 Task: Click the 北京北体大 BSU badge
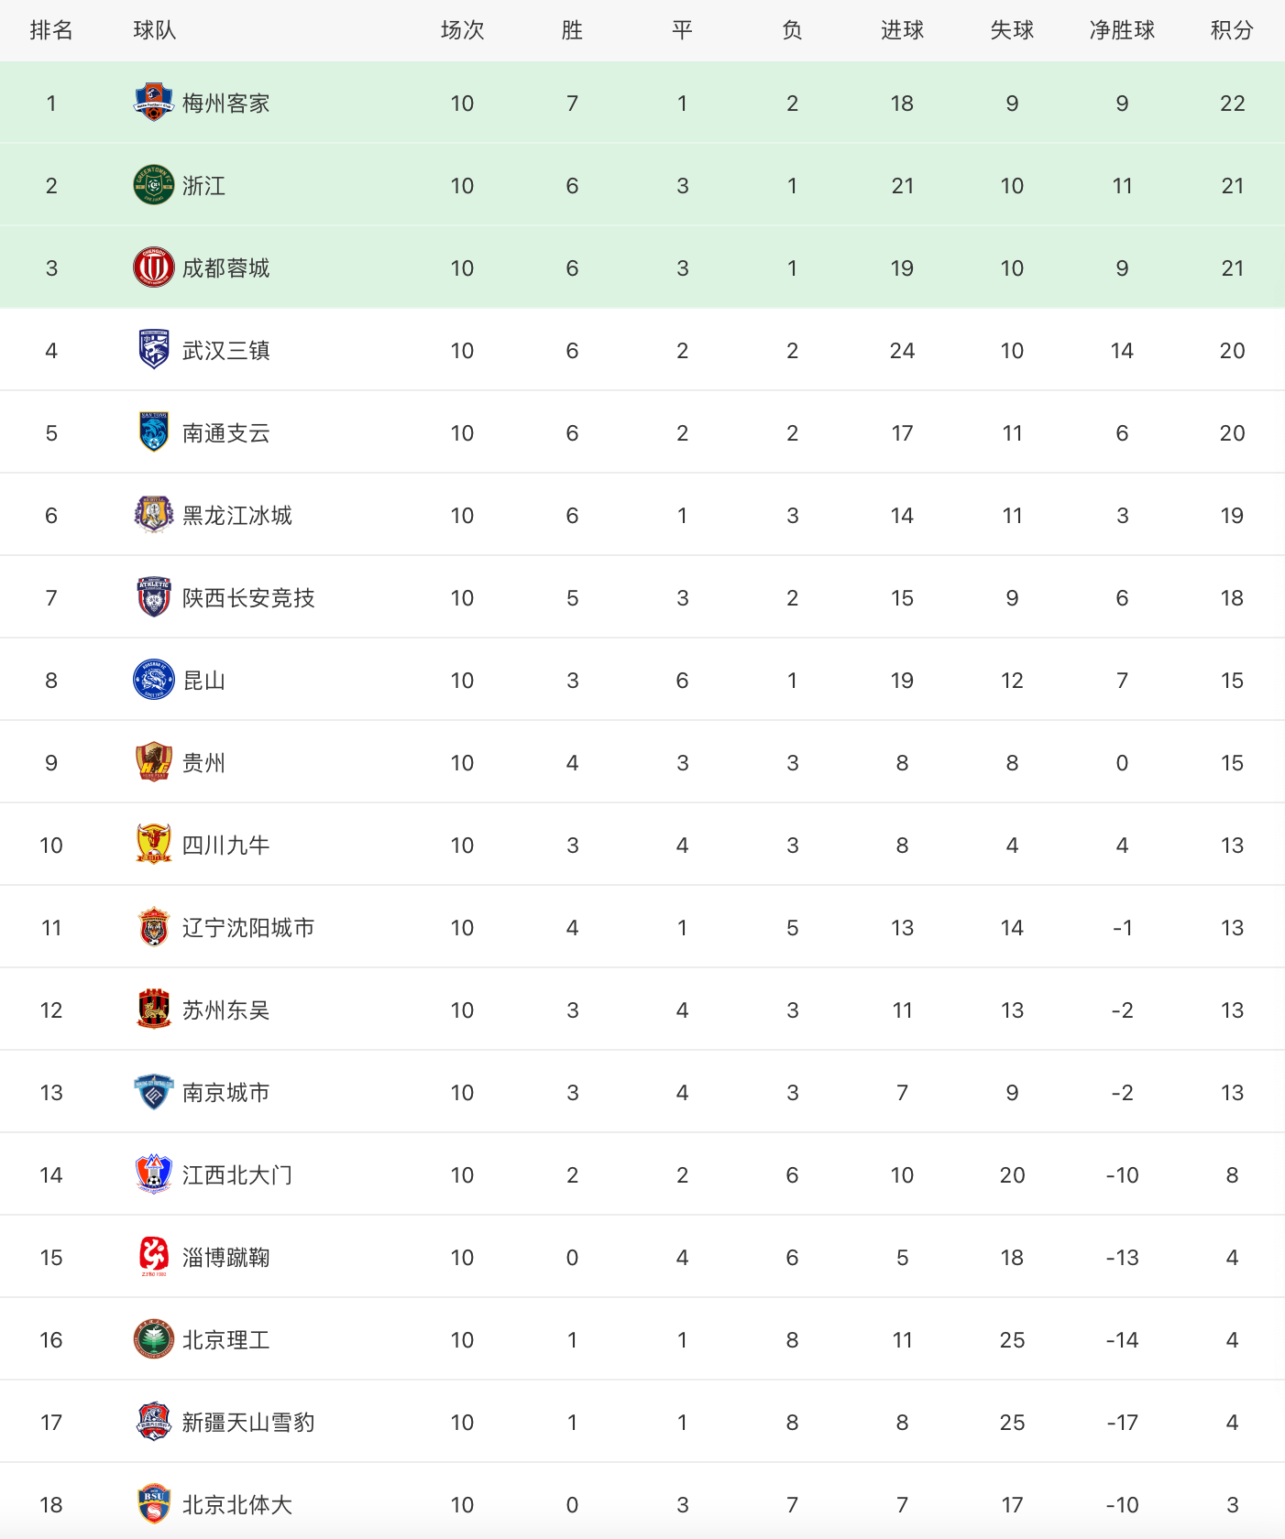(154, 1504)
